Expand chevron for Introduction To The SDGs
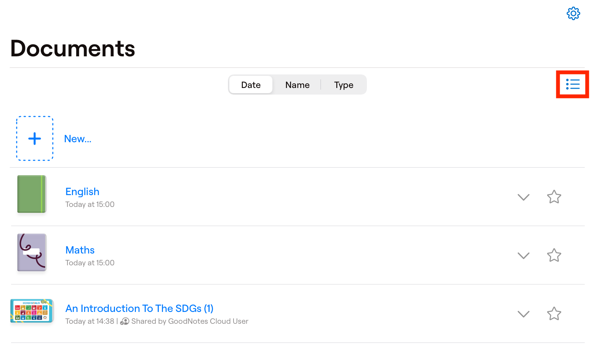The image size is (591, 354). (x=523, y=314)
